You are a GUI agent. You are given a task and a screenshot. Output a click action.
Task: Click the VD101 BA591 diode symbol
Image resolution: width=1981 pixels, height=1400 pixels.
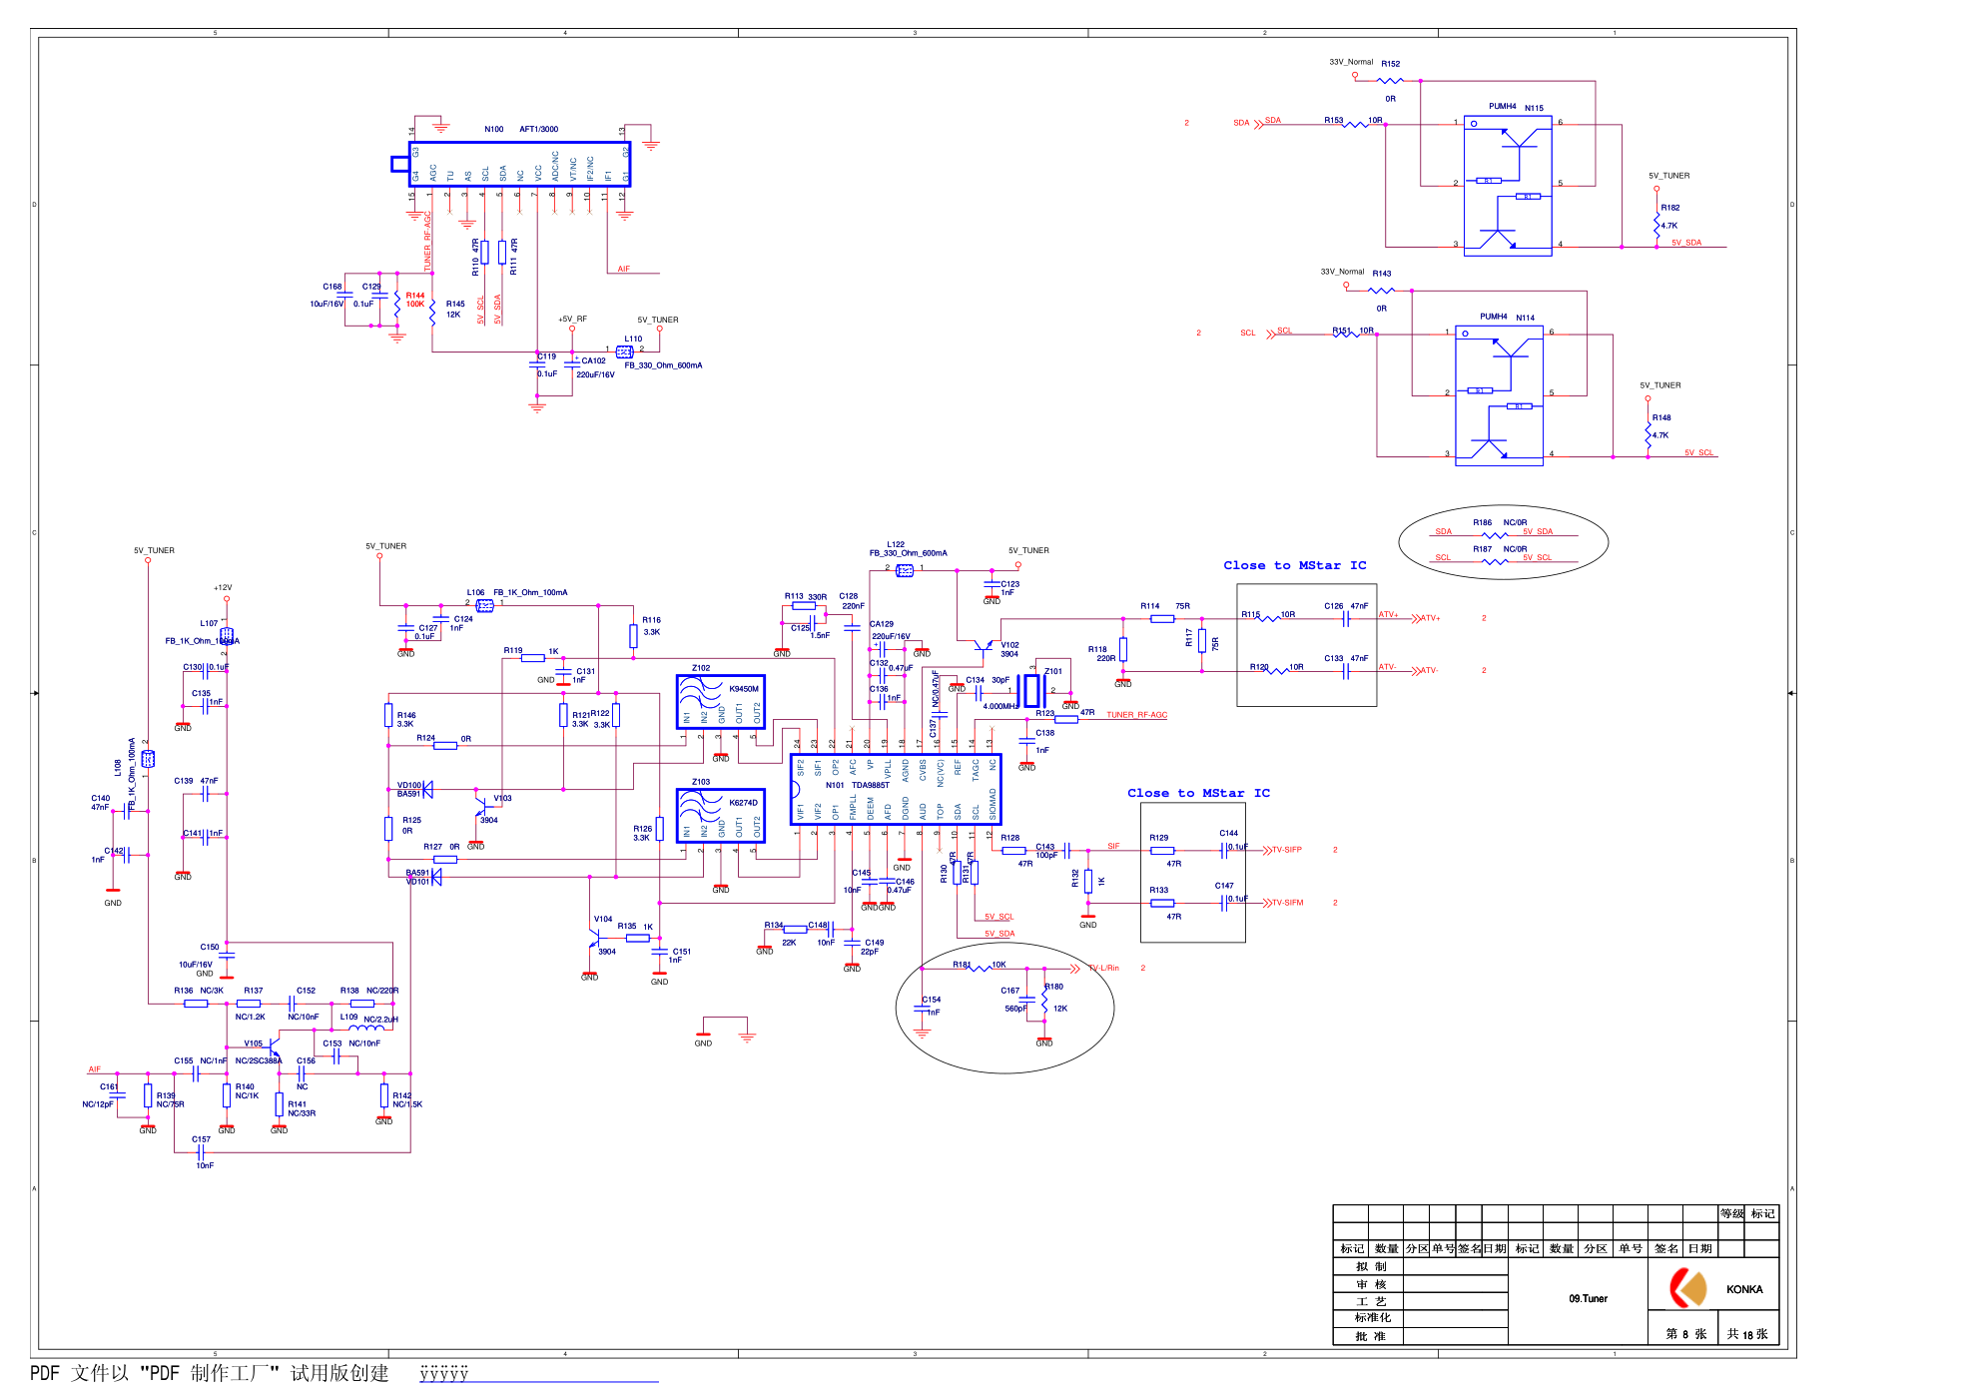(434, 877)
